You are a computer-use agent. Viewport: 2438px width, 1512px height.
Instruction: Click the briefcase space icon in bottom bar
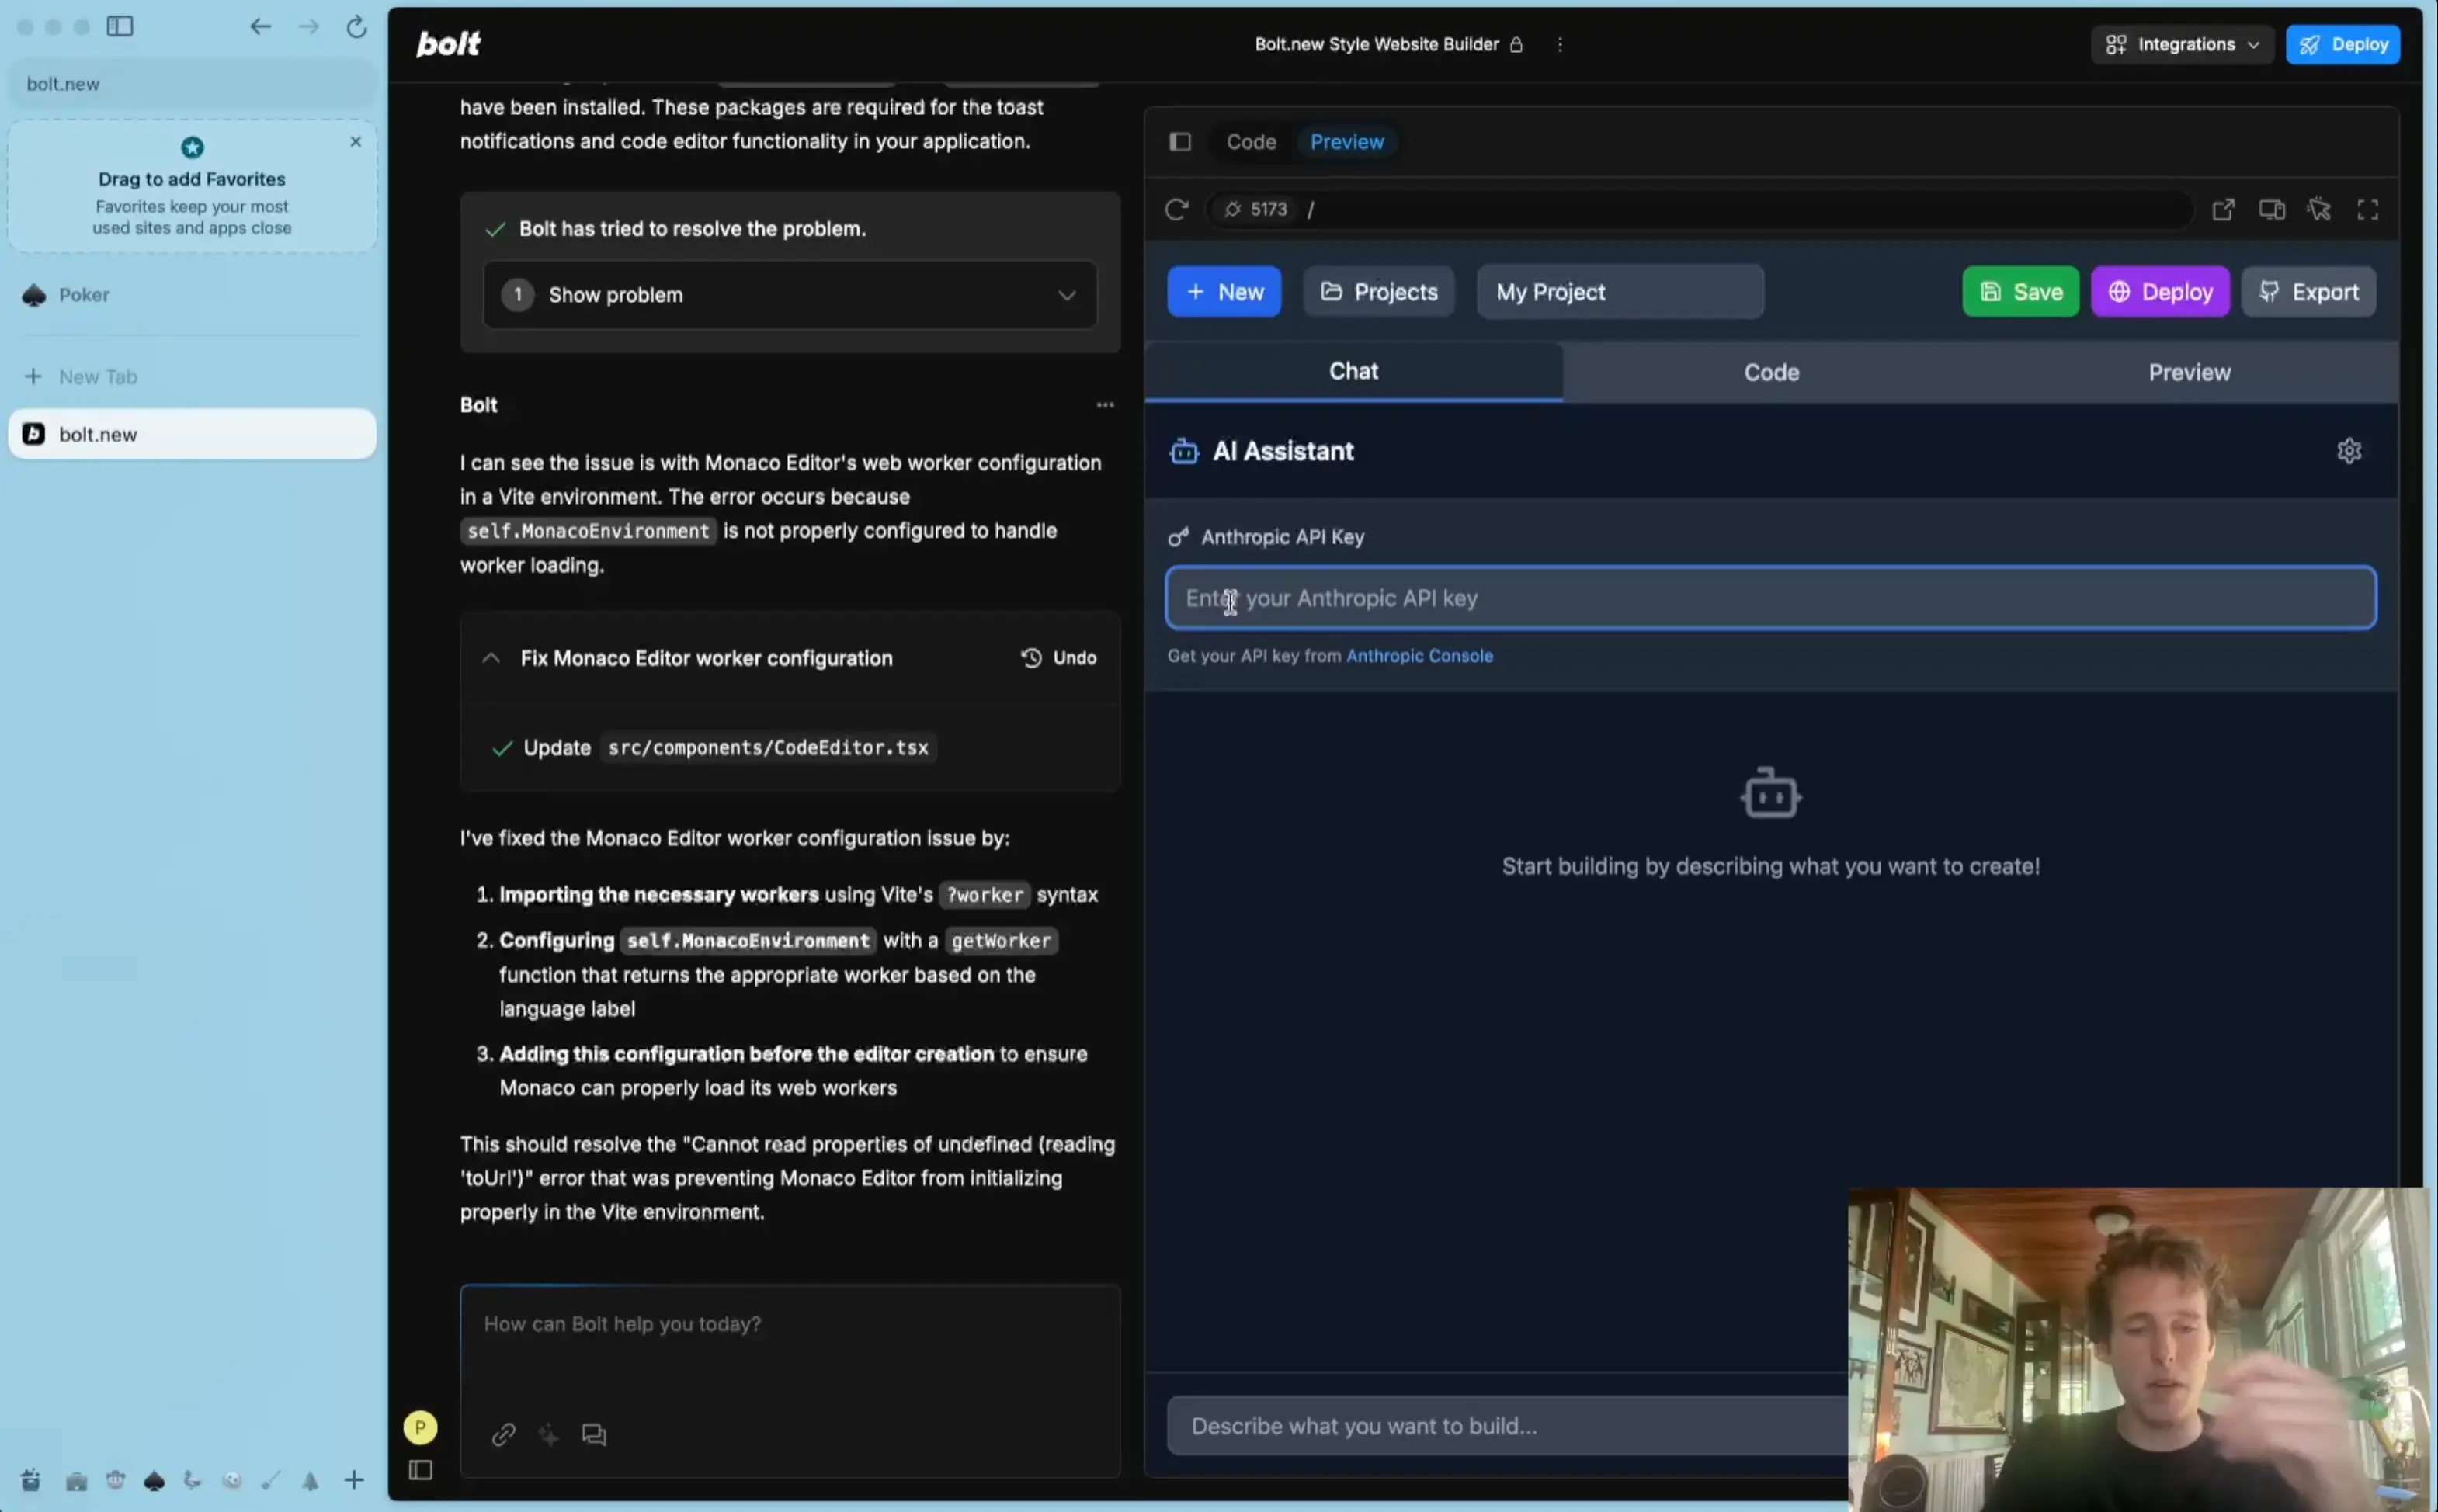(x=76, y=1480)
